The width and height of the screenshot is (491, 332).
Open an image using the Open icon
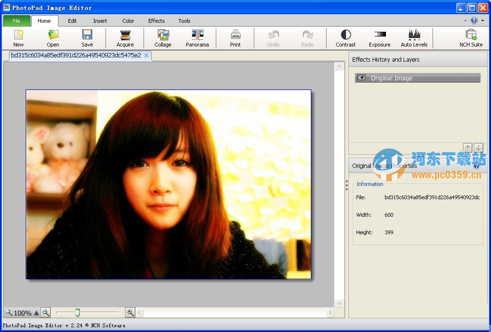click(x=52, y=37)
